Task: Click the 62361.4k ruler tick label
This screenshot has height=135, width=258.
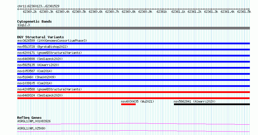Action: point(228,12)
